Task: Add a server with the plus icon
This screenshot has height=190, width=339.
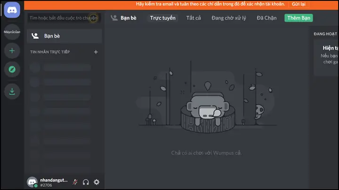Action: click(x=12, y=51)
